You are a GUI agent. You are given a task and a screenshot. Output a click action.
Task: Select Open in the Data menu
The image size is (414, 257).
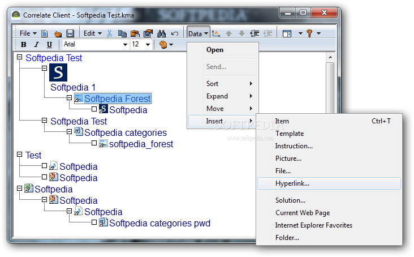click(x=223, y=50)
